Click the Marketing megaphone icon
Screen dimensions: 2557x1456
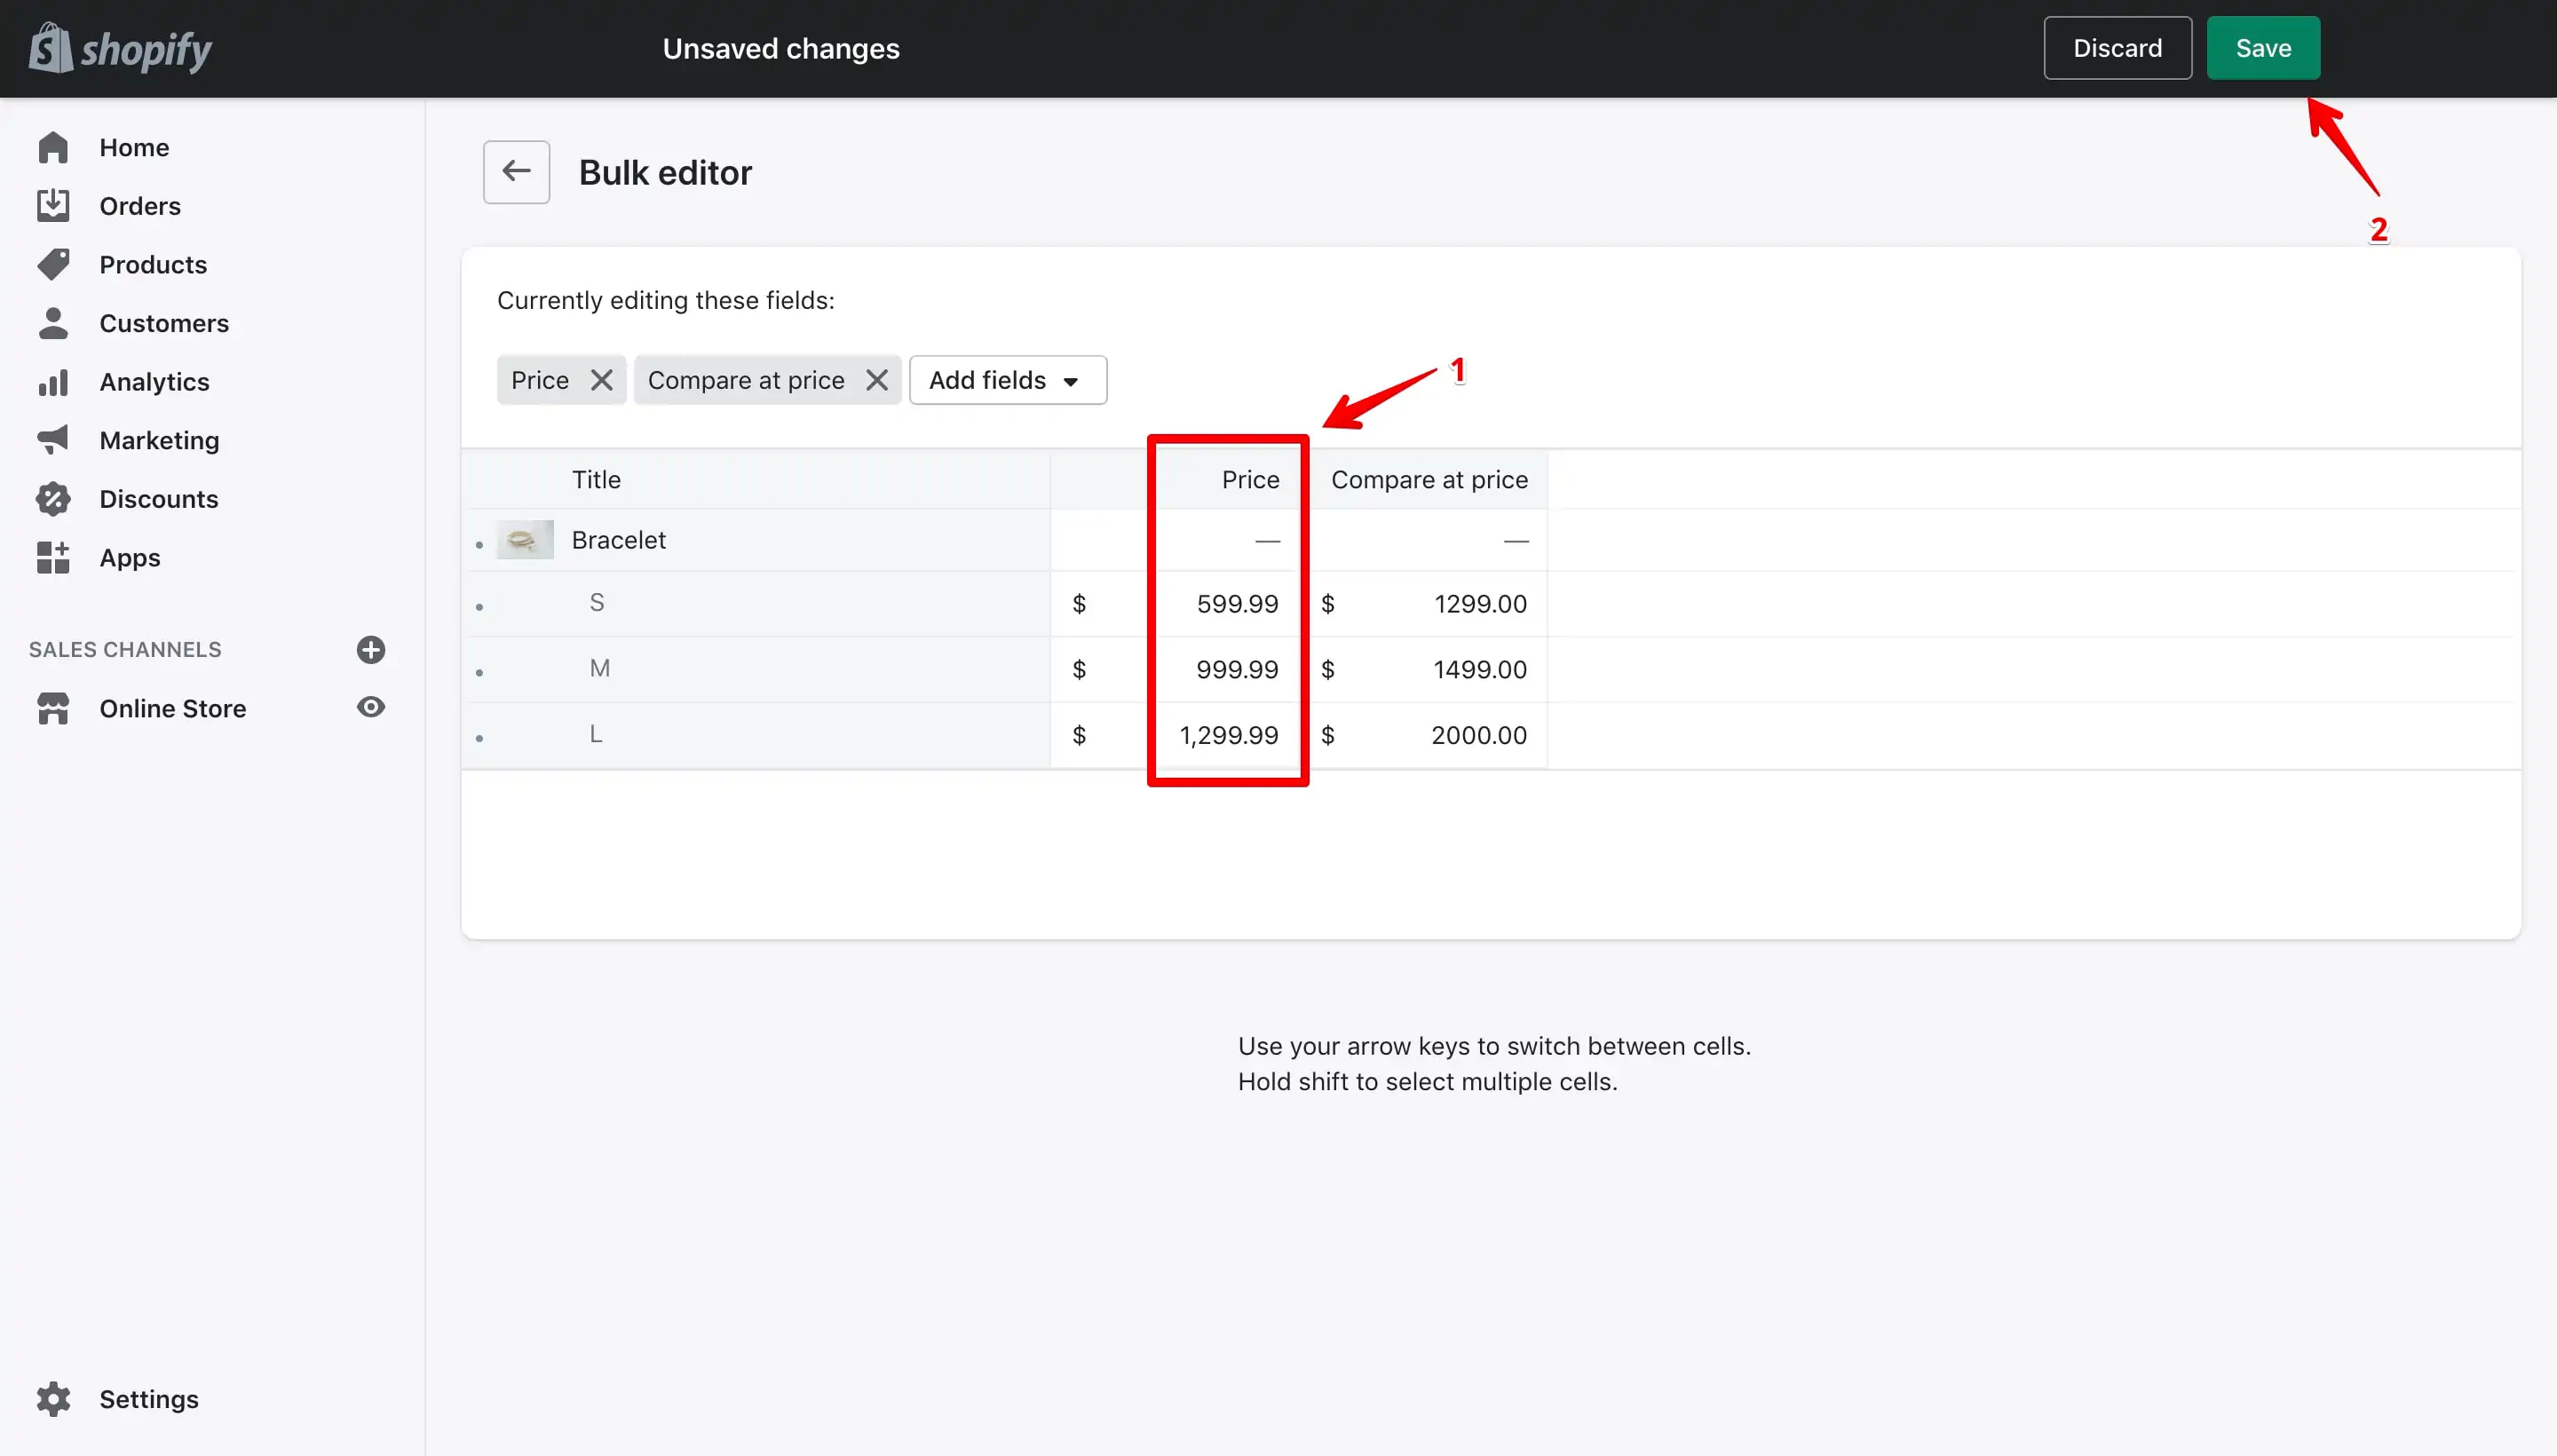(53, 440)
